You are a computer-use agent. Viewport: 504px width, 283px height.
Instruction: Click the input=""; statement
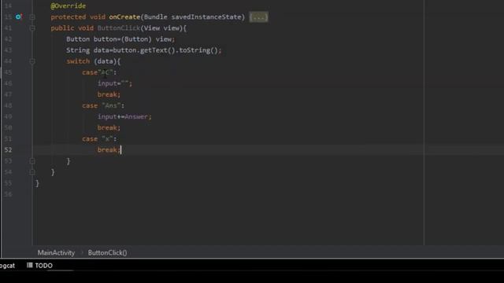(x=115, y=83)
